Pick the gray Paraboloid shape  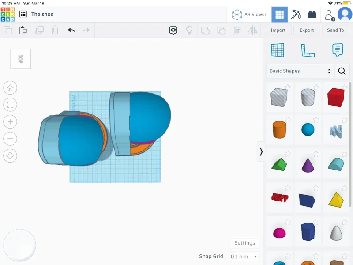336,233
